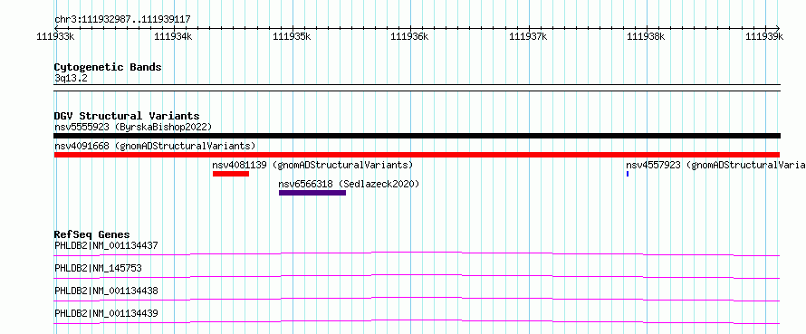Select the small blue nsv4557923 marker
This screenshot has height=334, width=806.
tap(628, 174)
